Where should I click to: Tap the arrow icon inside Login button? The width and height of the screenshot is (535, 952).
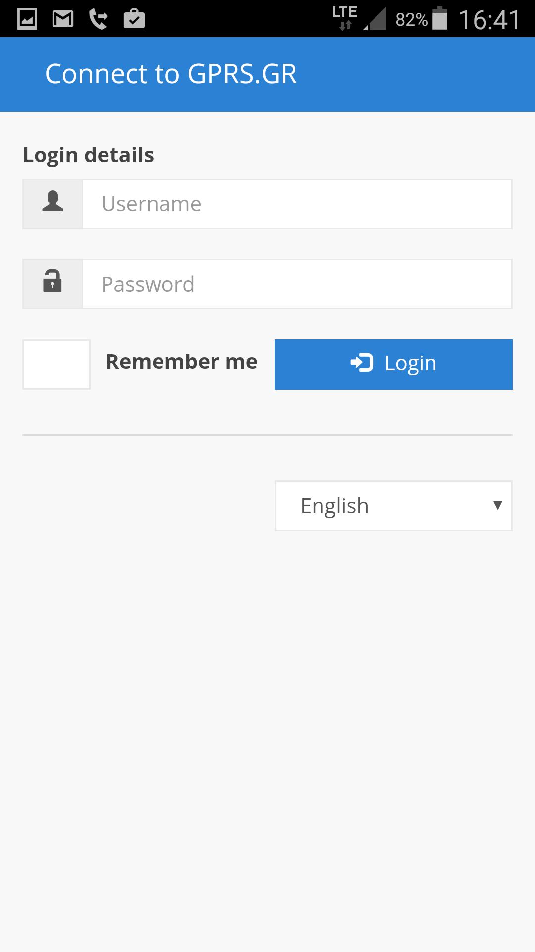[x=362, y=362]
